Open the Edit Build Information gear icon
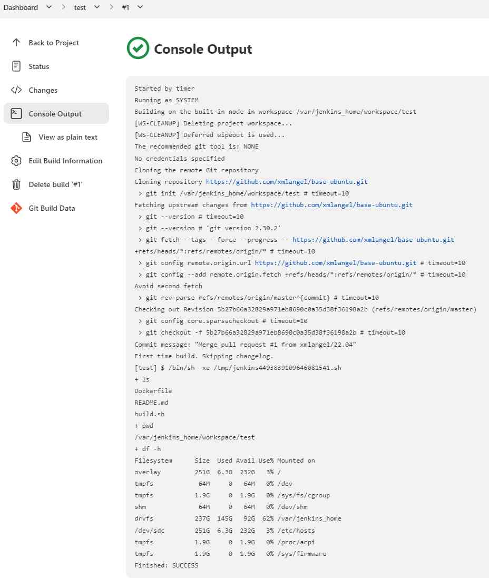This screenshot has width=489, height=578. click(x=17, y=161)
